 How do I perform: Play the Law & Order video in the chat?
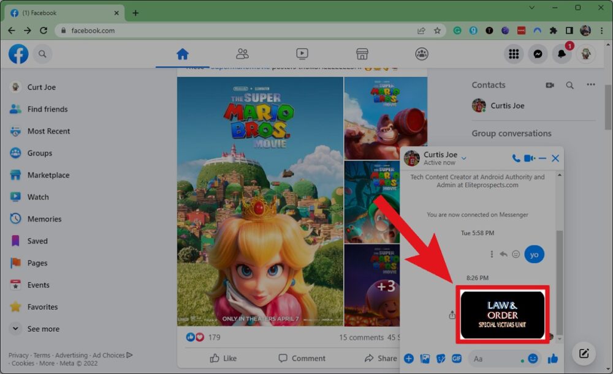(x=501, y=315)
